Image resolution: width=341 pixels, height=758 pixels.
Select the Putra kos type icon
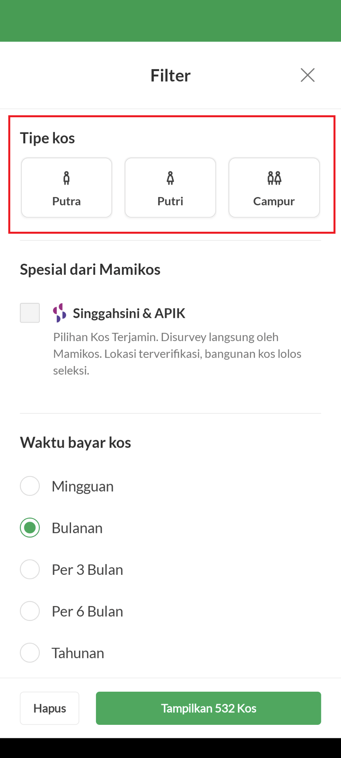[66, 178]
